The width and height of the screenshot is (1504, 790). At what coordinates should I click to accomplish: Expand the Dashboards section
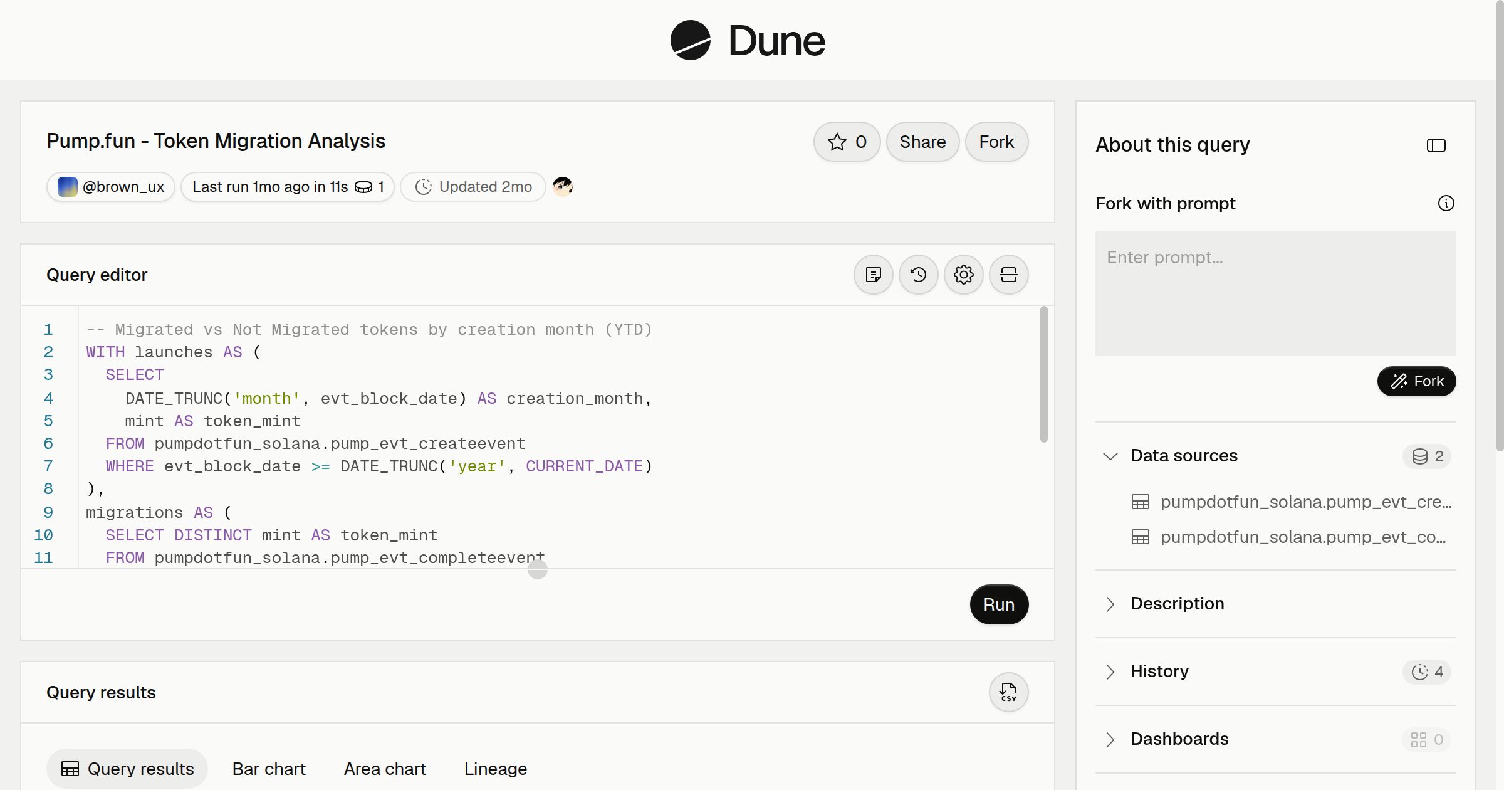pyautogui.click(x=1110, y=739)
